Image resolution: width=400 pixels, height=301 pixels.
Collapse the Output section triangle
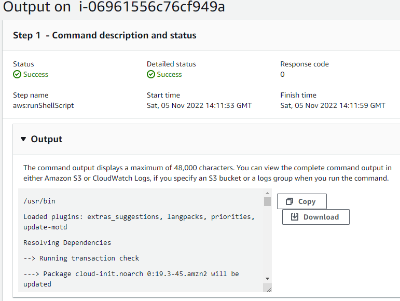[23, 139]
